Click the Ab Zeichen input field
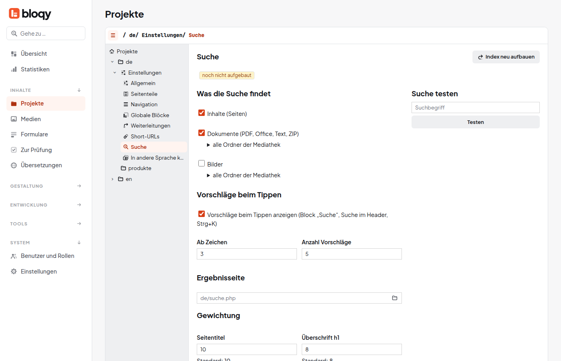This screenshot has width=561, height=361. click(247, 254)
